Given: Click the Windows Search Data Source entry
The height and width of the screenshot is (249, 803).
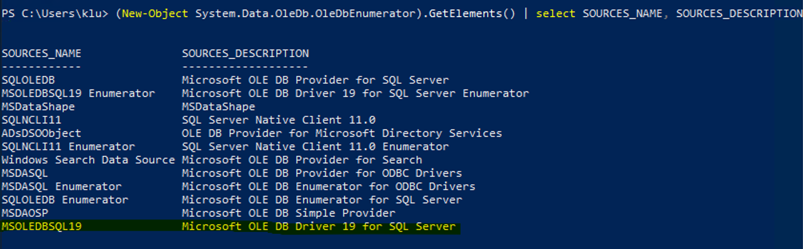Looking at the screenshot, I should tap(88, 160).
